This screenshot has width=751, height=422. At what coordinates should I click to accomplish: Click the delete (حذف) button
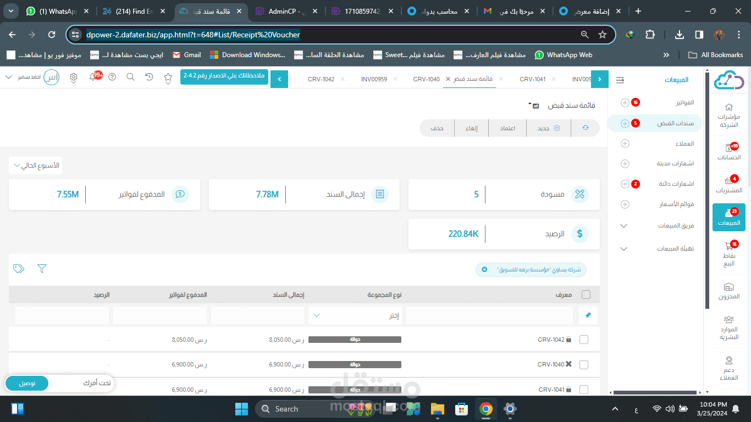[437, 128]
